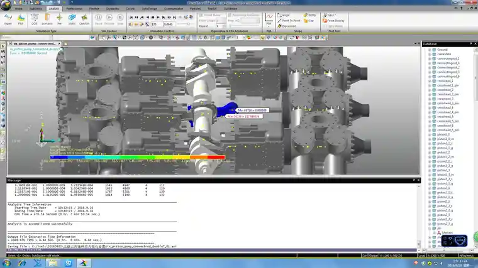
Task: Click the RecurDyn taskbar application icon
Action: tap(84, 263)
